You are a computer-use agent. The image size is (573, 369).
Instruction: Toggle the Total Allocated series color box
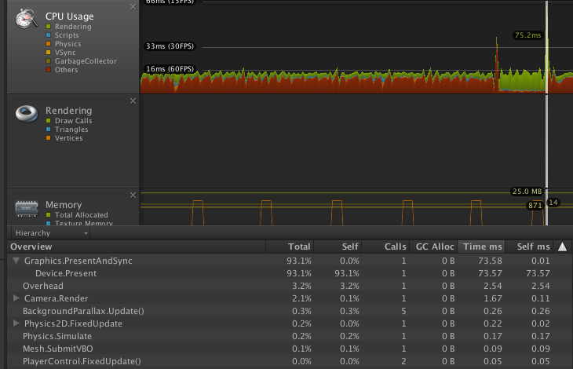(48, 215)
